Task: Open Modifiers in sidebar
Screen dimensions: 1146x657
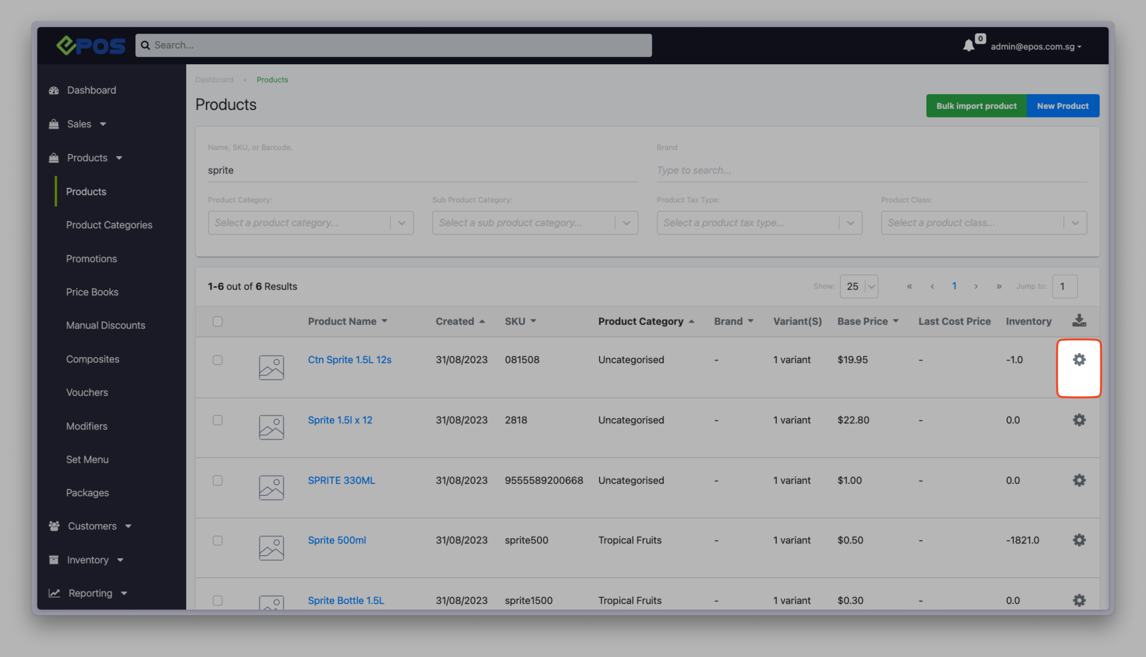Action: coord(87,426)
